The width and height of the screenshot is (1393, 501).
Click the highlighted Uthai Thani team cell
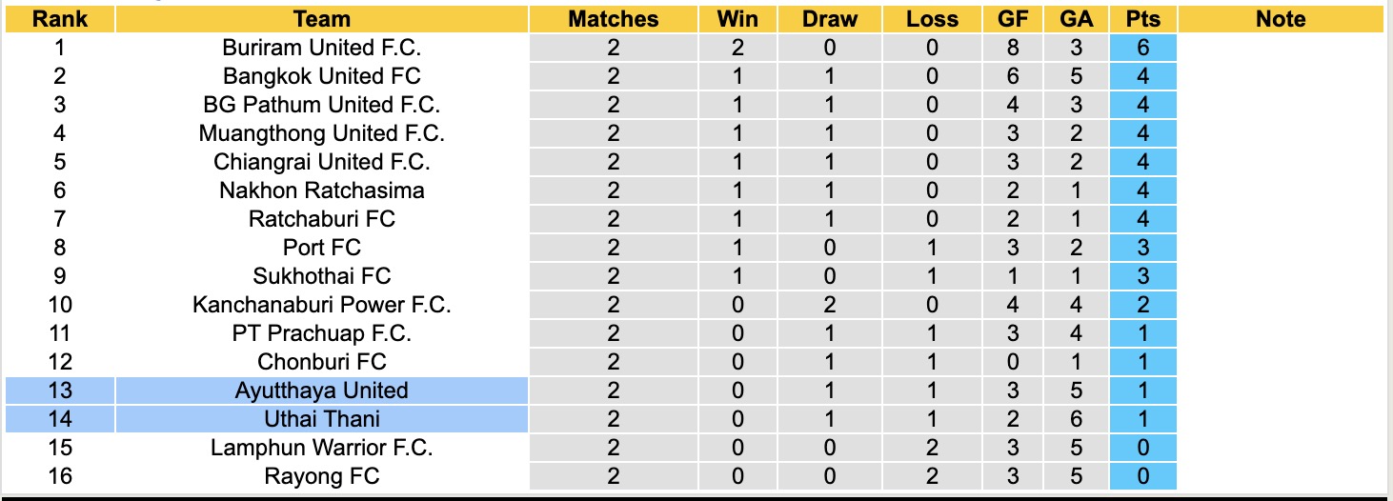(x=322, y=419)
